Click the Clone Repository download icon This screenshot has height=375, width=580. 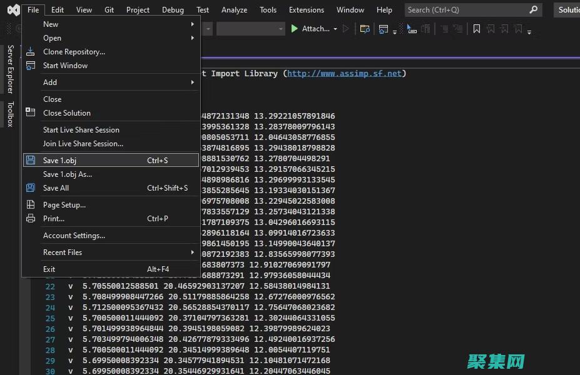click(x=30, y=52)
